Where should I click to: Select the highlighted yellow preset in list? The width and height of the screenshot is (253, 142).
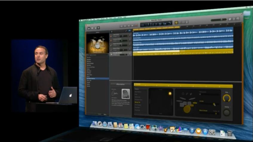point(137,102)
